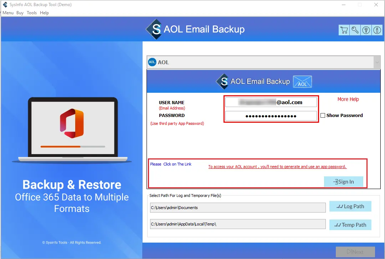This screenshot has width=385, height=259.
Task: Focus the password input field
Action: click(x=271, y=116)
